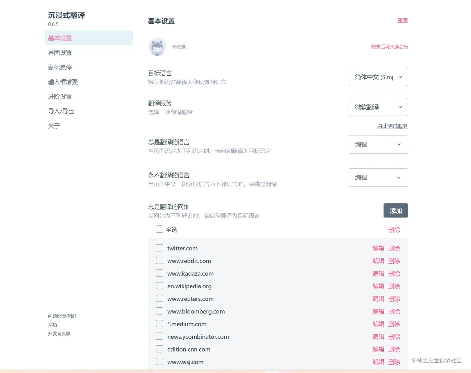This screenshot has height=373, width=471.
Task: Click the 未登录 status text
Action: (178, 47)
